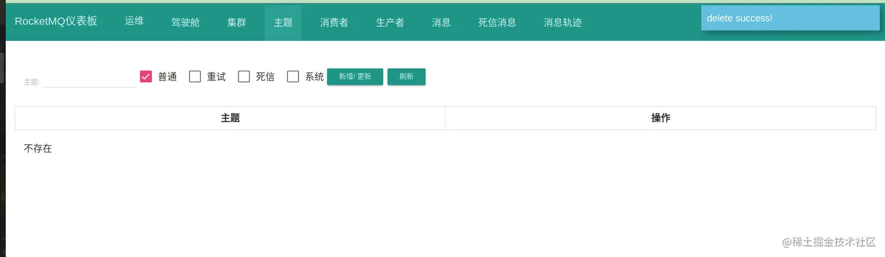Click the 操作 table column header

(661, 118)
